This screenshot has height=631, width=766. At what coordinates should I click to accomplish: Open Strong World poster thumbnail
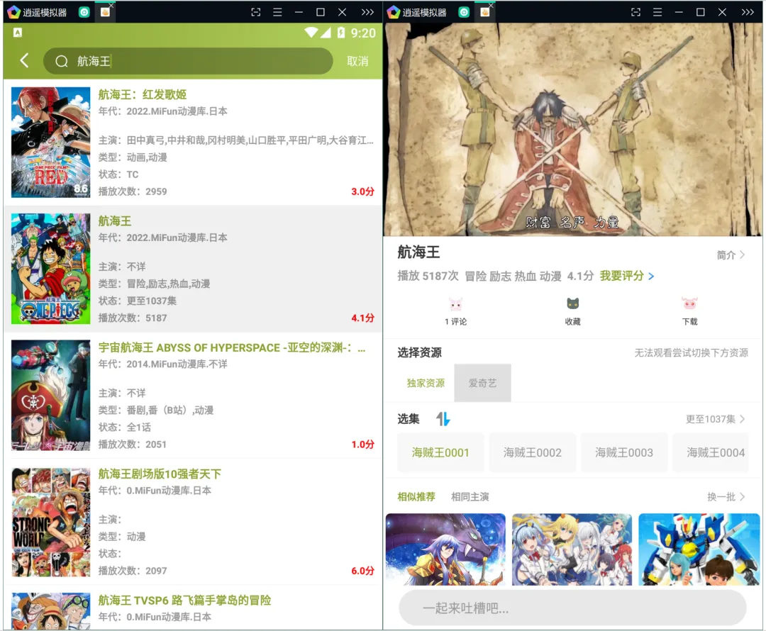pyautogui.click(x=51, y=522)
